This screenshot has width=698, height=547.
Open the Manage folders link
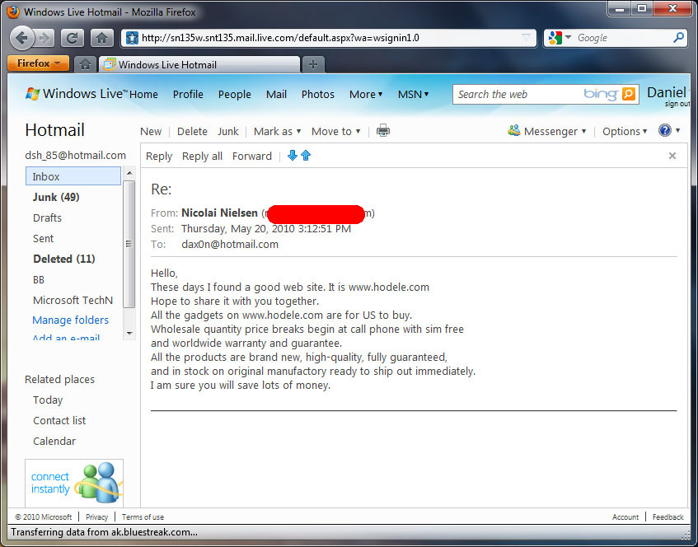(70, 320)
